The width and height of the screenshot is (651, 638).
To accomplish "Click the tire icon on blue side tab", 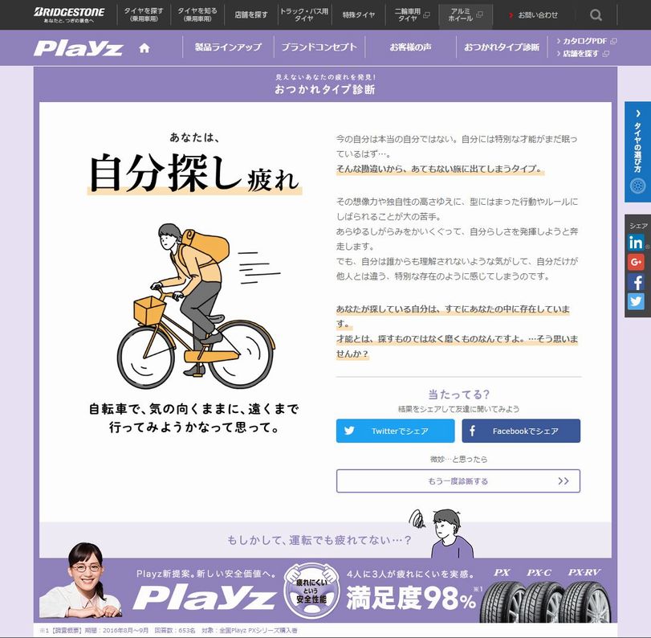I will coord(637,185).
